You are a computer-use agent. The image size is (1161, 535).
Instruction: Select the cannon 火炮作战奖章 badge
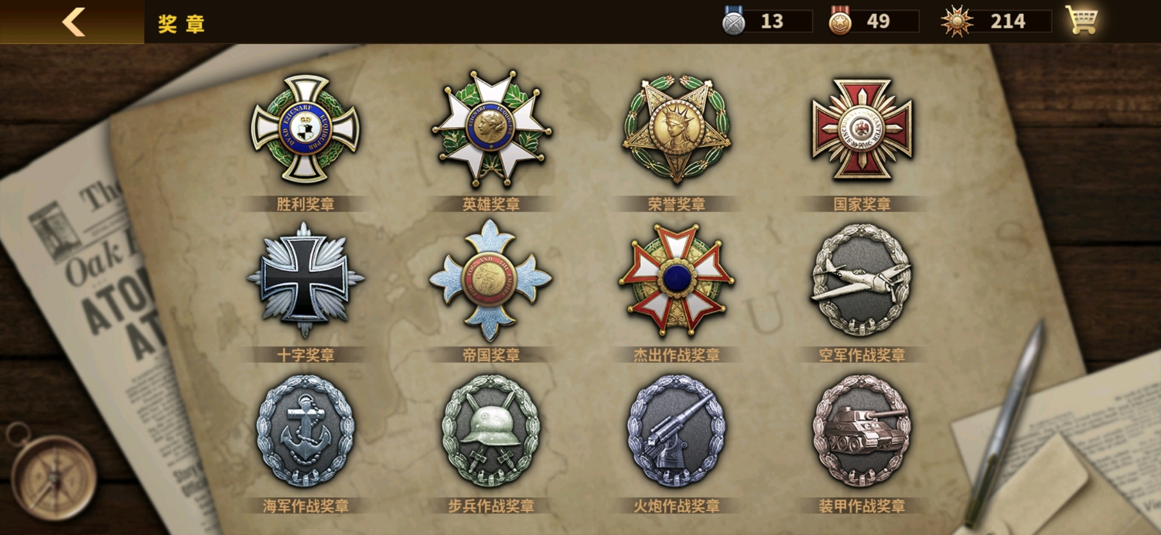[676, 431]
